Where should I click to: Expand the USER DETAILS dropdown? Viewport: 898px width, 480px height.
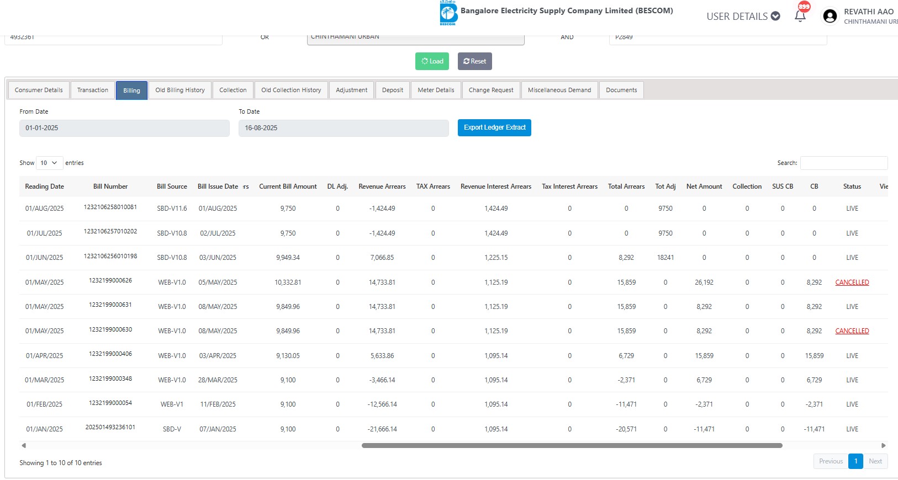pyautogui.click(x=743, y=17)
